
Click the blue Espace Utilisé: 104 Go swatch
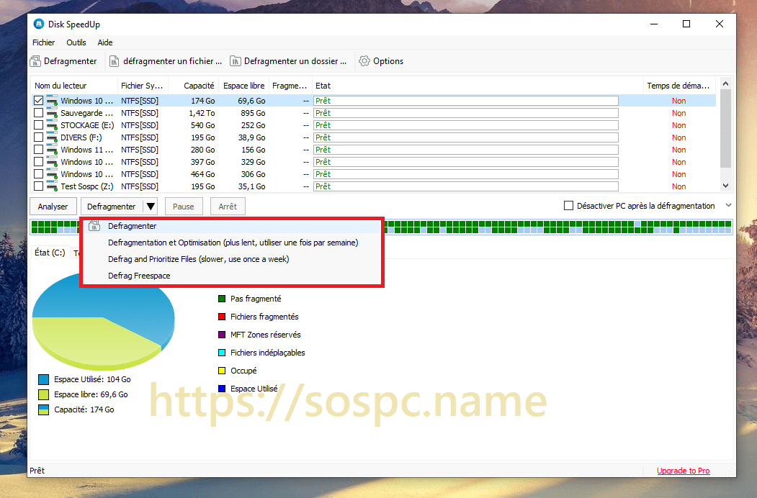tap(43, 379)
